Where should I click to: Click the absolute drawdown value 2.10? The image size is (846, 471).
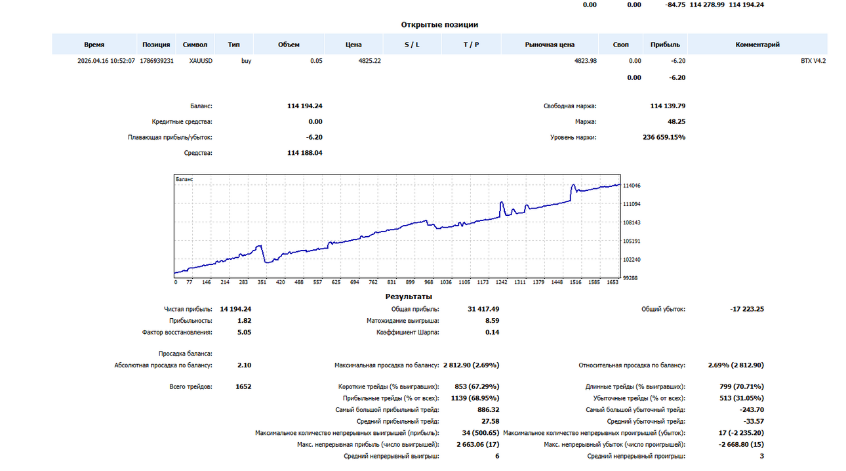pyautogui.click(x=244, y=365)
